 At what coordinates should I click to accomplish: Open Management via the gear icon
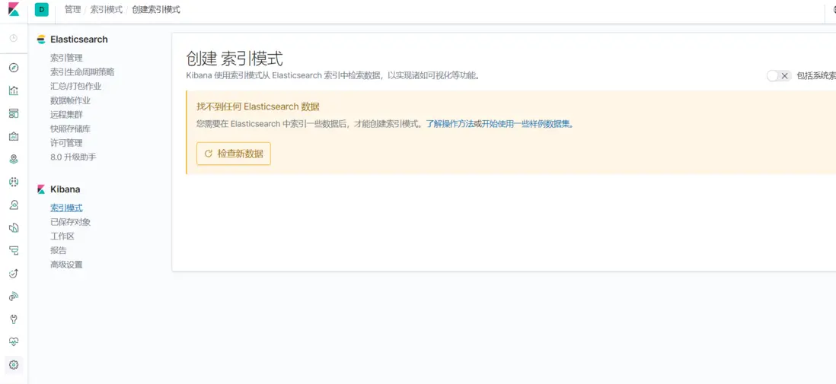click(14, 365)
